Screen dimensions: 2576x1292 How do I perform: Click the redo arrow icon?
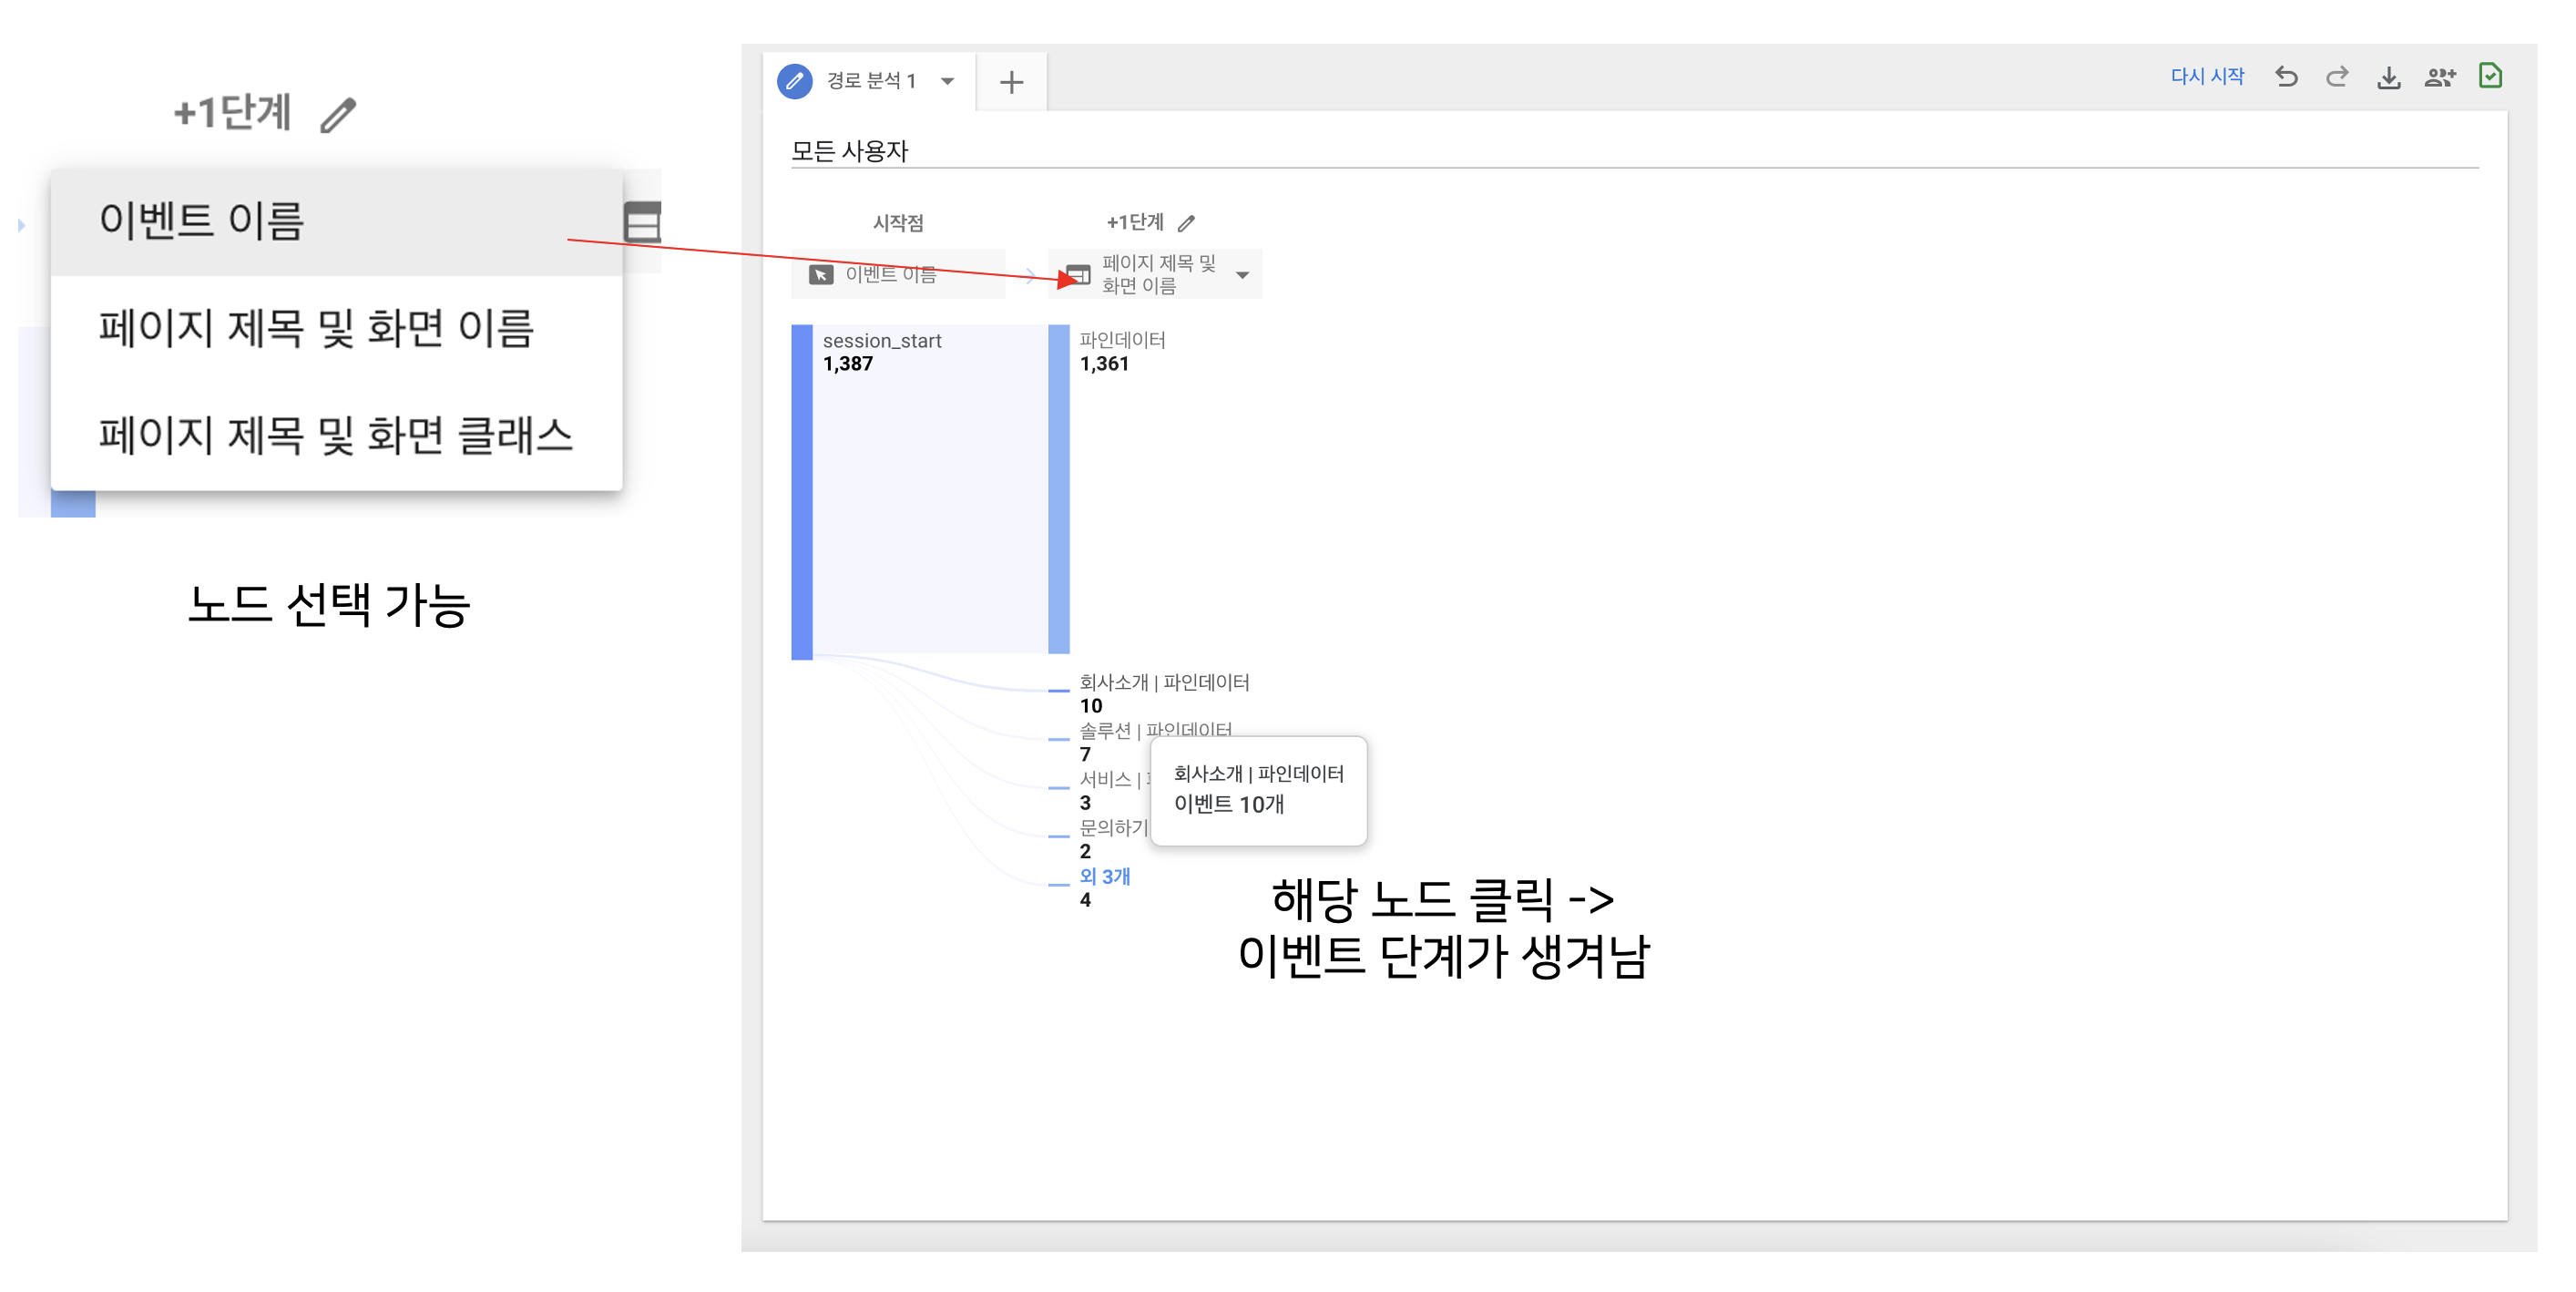(2337, 77)
